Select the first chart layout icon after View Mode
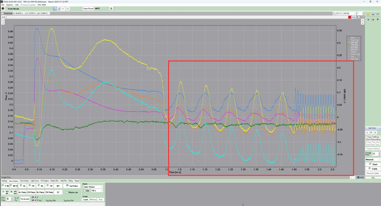This screenshot has height=206, width=381. [55, 9]
